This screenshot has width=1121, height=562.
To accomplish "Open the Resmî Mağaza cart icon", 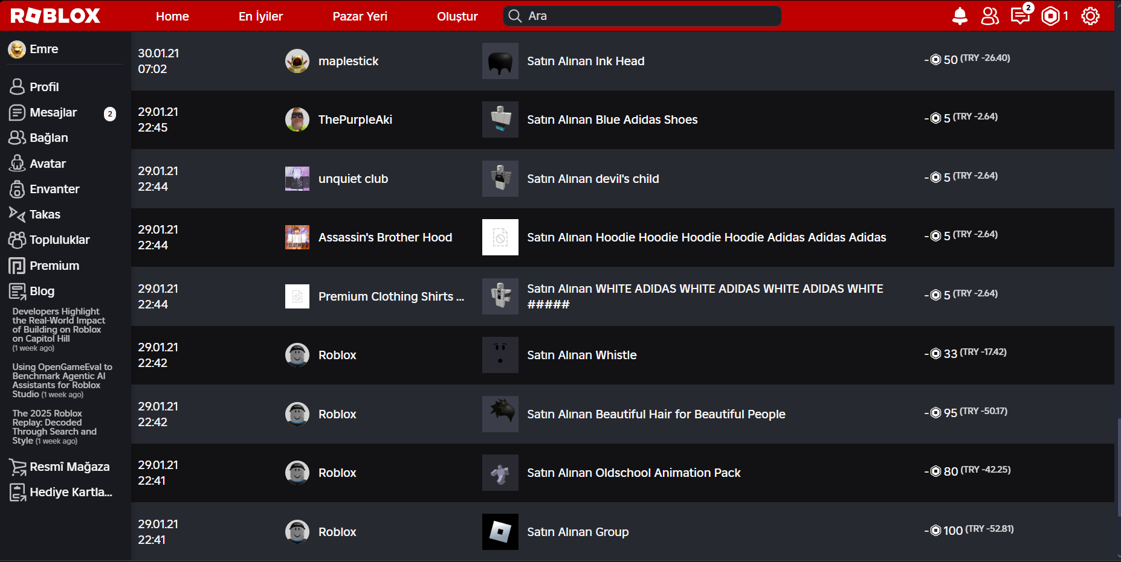I will tap(18, 467).
